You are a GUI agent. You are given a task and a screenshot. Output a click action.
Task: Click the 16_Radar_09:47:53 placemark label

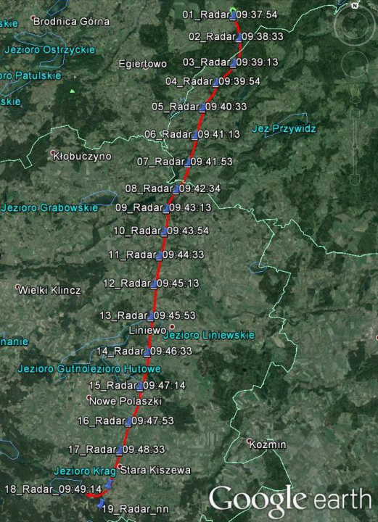126,420
